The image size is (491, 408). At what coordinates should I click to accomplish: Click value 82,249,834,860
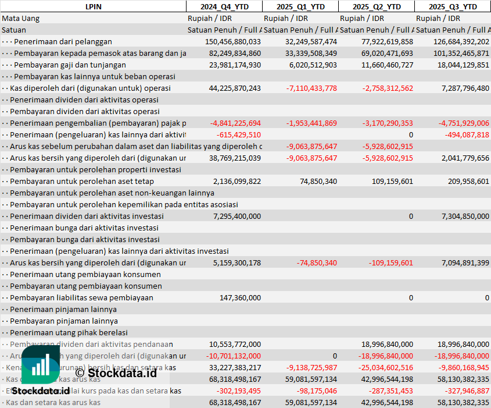coord(235,54)
